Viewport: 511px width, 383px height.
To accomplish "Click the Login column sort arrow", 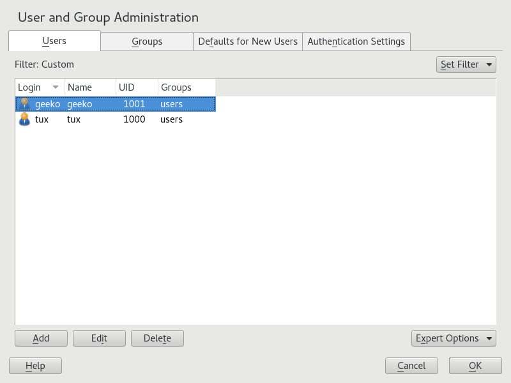I will 56,87.
